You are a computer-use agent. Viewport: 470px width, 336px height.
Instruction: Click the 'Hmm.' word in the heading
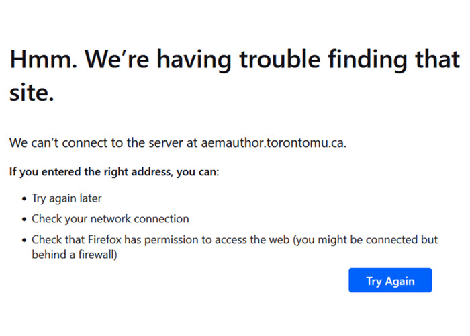(44, 61)
